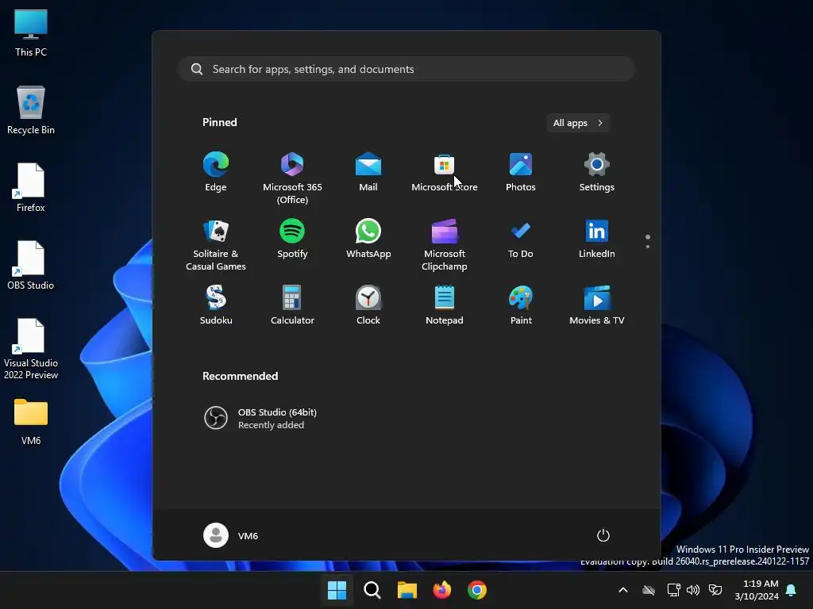Open LinkedIn pinned app

(597, 239)
